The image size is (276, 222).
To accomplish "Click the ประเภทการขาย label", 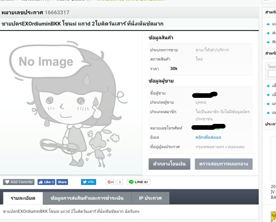I will pos(164,50).
